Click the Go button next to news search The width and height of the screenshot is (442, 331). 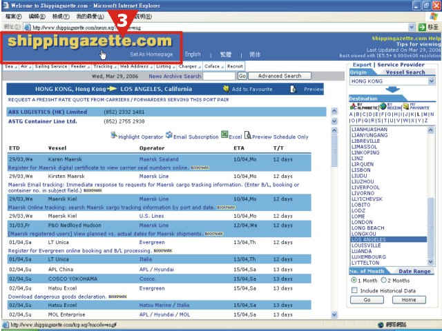pyautogui.click(x=242, y=76)
